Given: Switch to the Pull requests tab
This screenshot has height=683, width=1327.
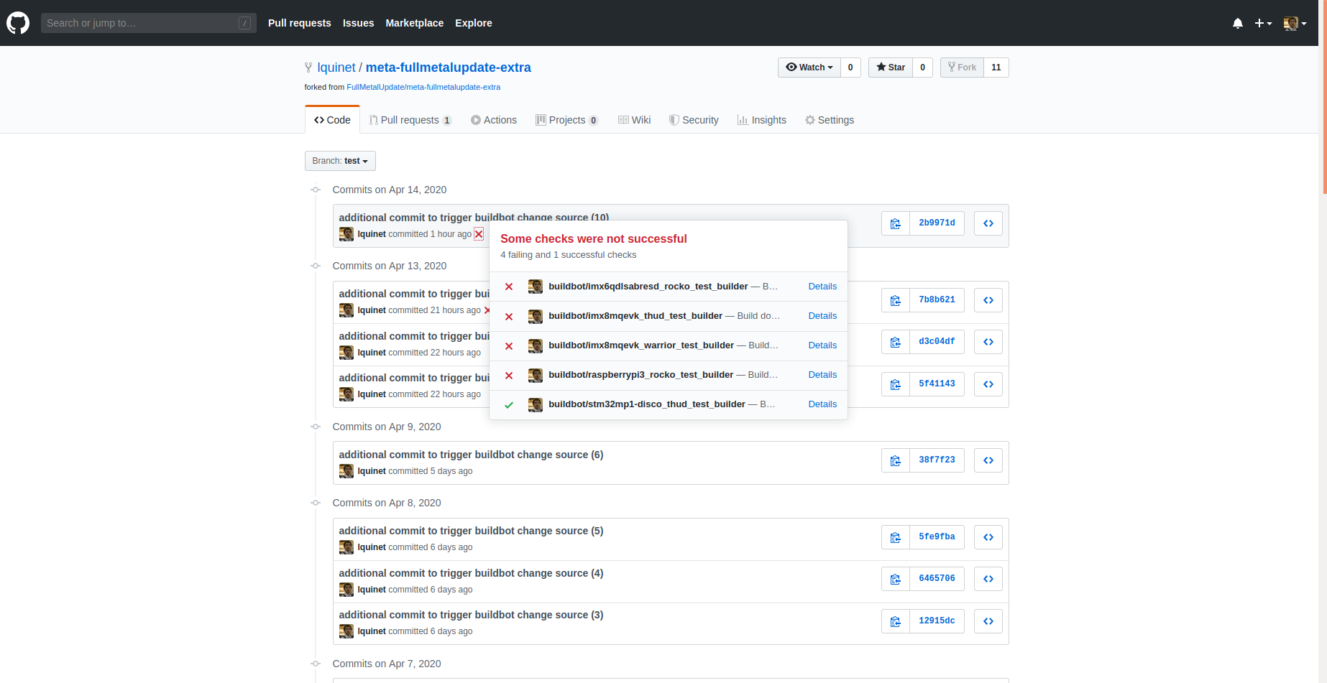Looking at the screenshot, I should (410, 120).
